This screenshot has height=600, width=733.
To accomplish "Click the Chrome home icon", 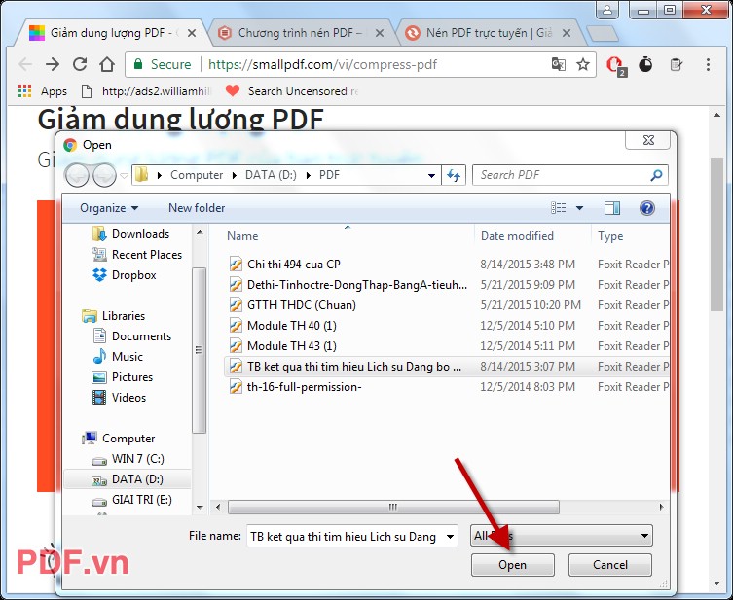I will (x=107, y=64).
